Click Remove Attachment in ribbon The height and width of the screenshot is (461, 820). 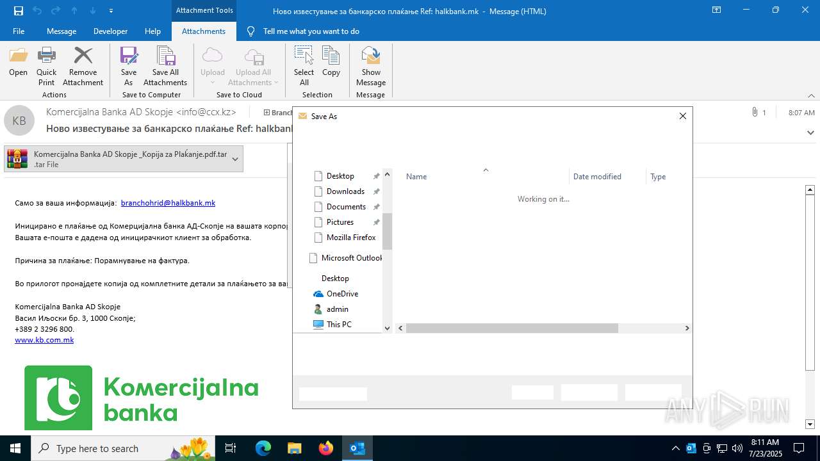pyautogui.click(x=83, y=67)
